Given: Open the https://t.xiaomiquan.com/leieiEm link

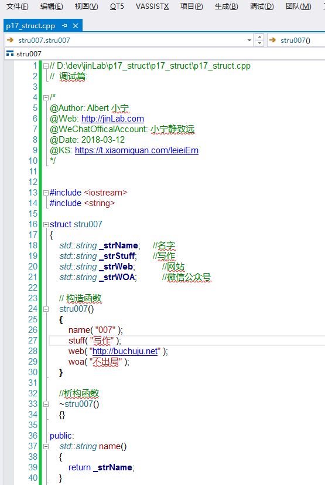Looking at the screenshot, I should [136, 150].
